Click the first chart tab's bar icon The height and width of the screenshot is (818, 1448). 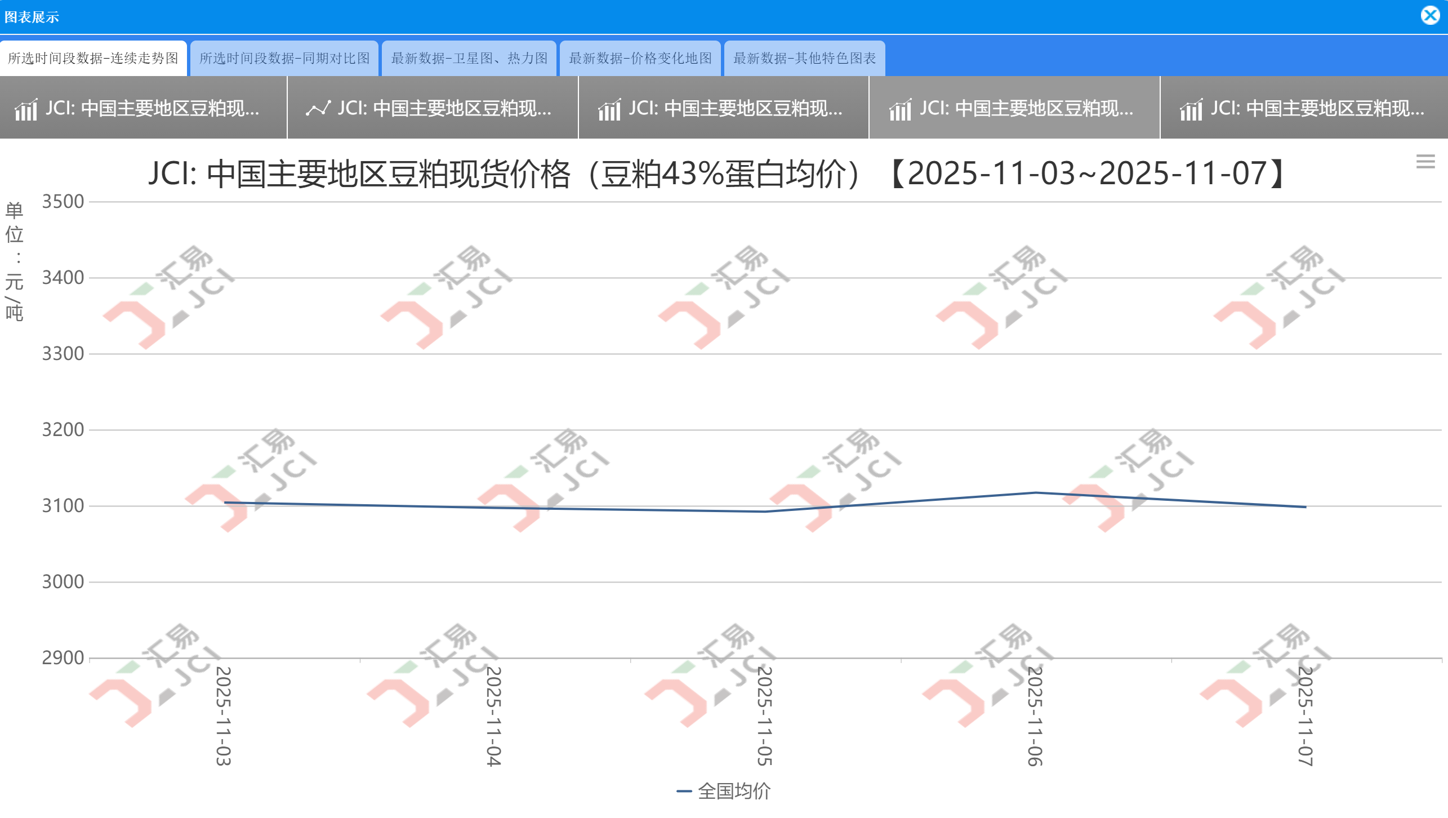pos(26,109)
